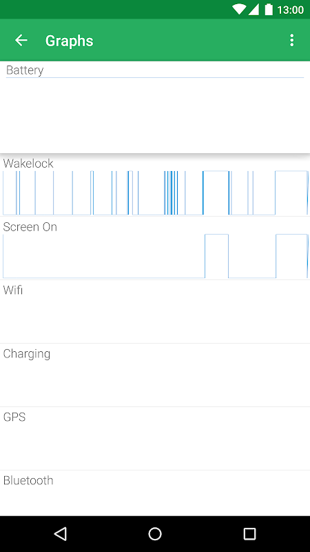Tap the dense cluster of Wakelock spikes

171,193
